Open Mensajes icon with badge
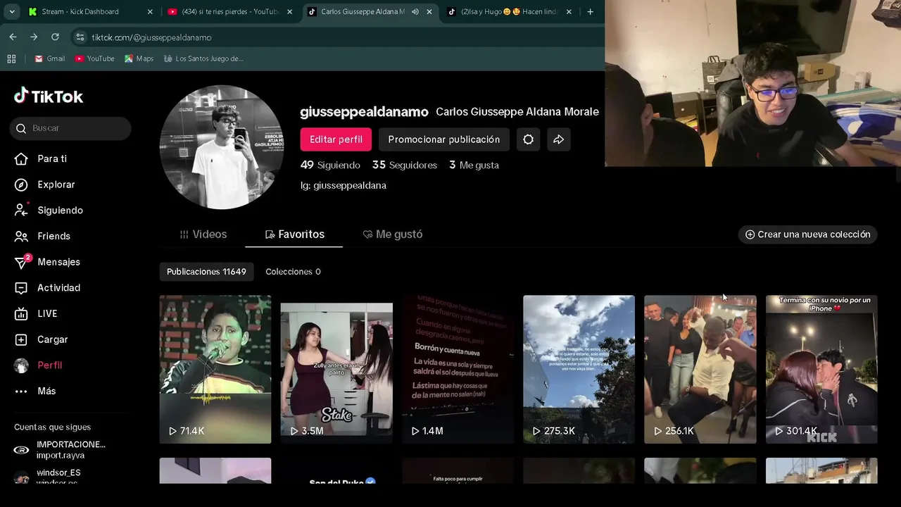 coord(21,262)
